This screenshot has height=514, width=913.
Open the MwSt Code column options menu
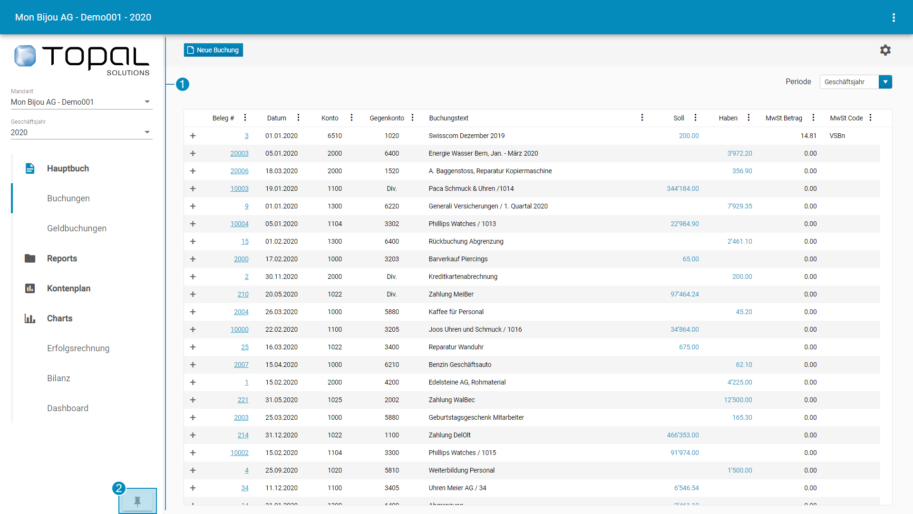tap(870, 118)
